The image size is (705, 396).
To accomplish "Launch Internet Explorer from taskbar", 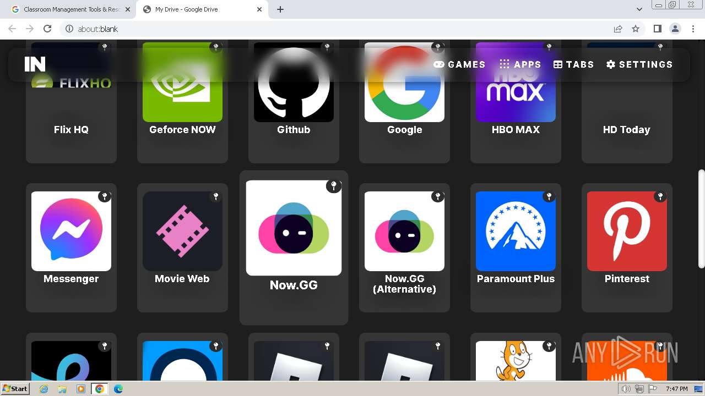I will point(44,389).
